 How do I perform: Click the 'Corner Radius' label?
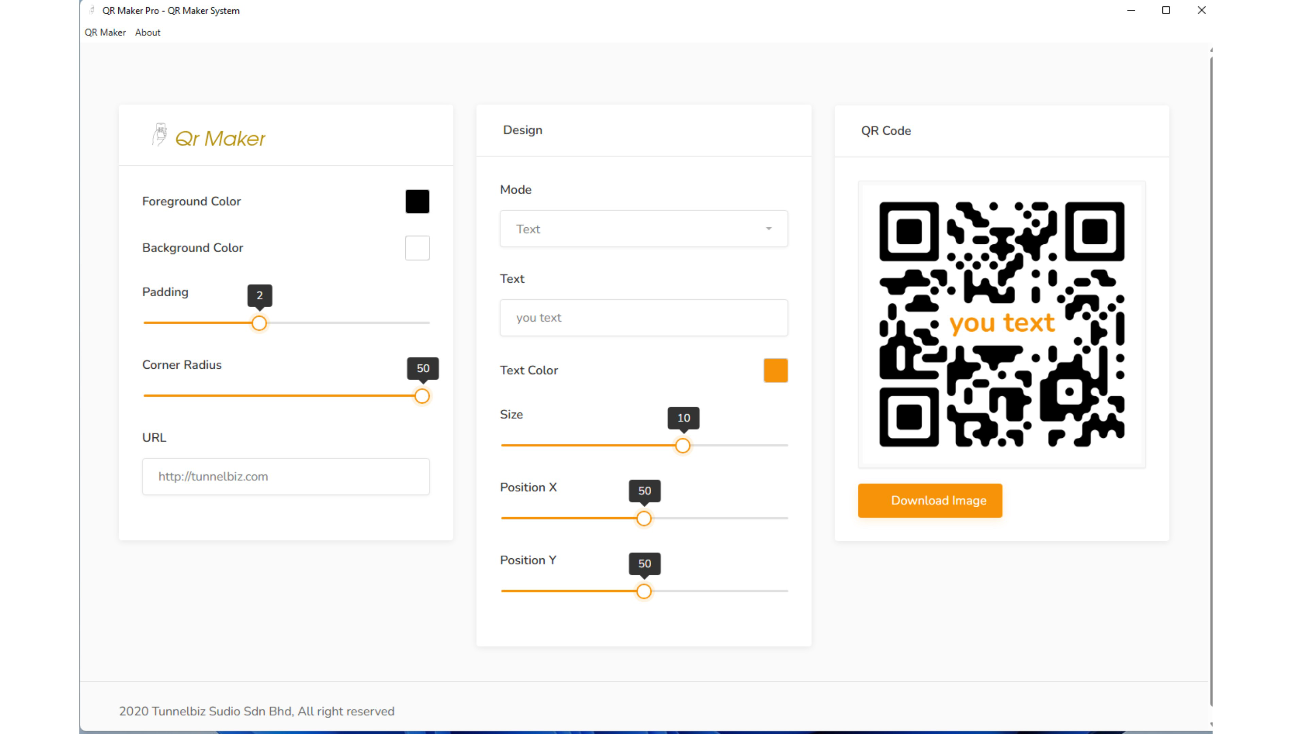tap(182, 365)
